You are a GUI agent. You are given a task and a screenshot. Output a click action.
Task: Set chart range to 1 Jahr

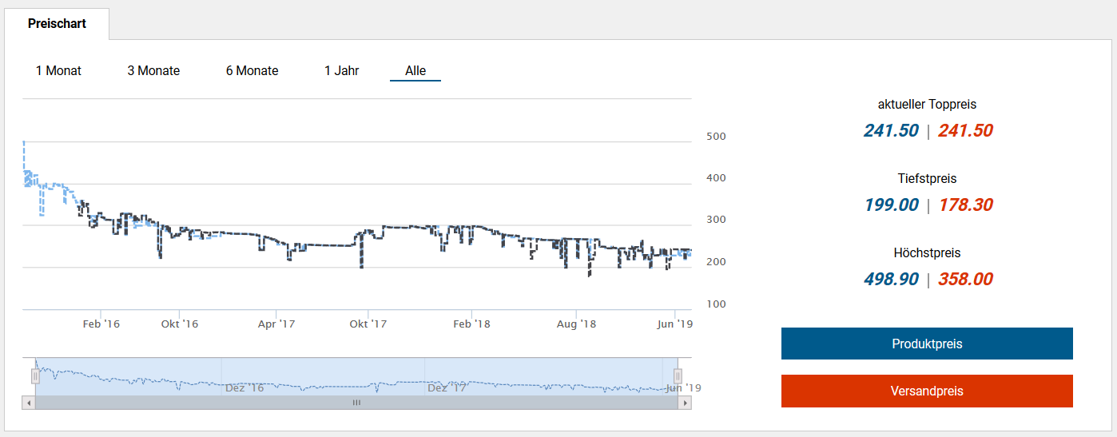(x=341, y=71)
